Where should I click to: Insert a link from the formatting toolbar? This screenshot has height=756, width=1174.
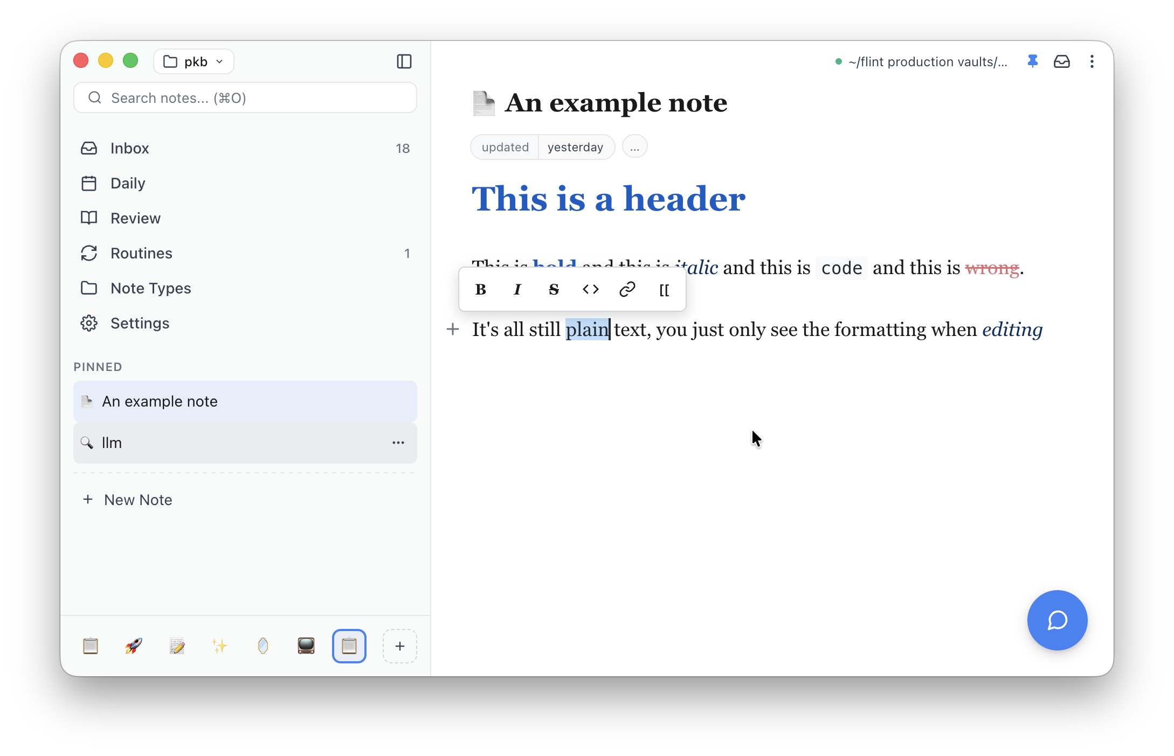[627, 290]
